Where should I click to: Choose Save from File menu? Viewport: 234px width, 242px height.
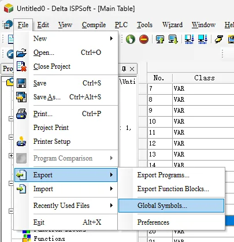tap(66, 83)
